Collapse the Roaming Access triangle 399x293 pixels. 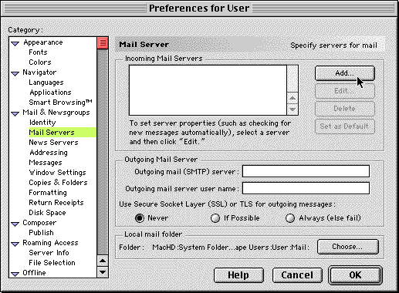click(15, 244)
